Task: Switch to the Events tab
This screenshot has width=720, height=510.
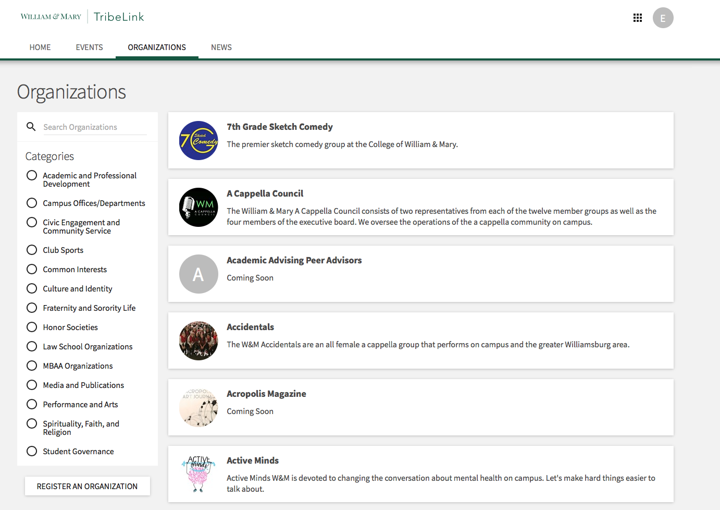Action: (89, 47)
